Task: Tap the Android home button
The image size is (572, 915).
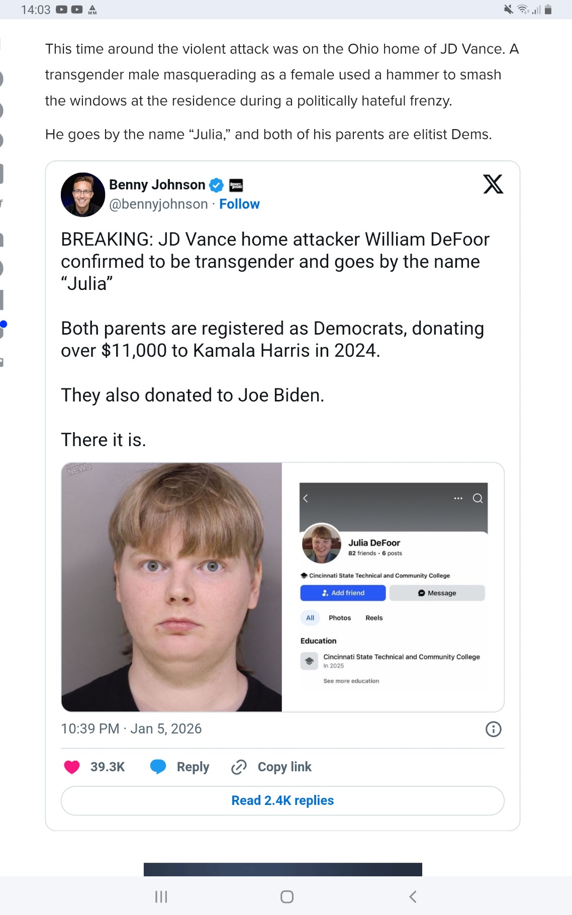Action: coord(287,896)
